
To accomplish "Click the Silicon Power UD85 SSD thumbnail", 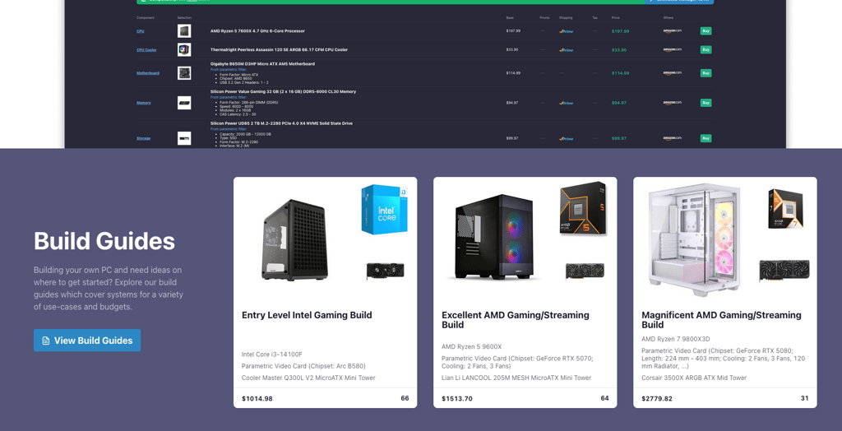I will pyautogui.click(x=184, y=138).
